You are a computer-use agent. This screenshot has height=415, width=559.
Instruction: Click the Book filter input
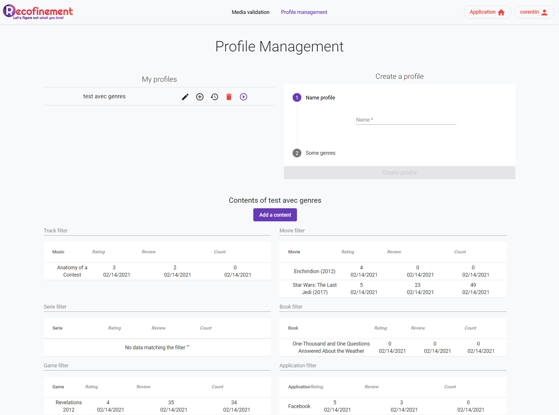393,307
